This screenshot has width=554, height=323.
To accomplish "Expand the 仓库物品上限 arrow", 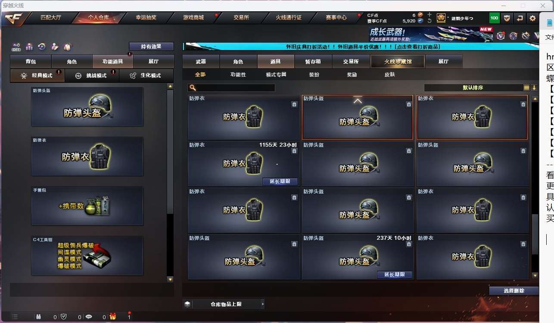I will point(262,304).
